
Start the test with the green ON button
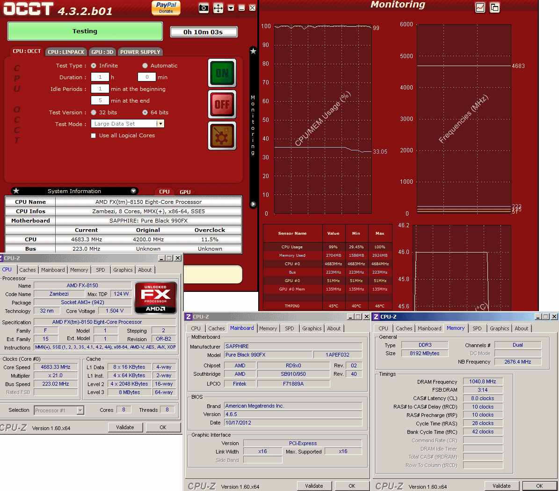tap(222, 73)
